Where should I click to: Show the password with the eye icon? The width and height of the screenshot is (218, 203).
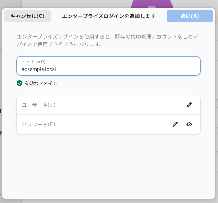click(189, 124)
